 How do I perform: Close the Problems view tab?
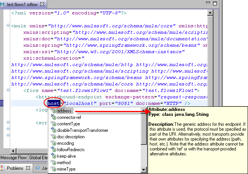click(28, 168)
